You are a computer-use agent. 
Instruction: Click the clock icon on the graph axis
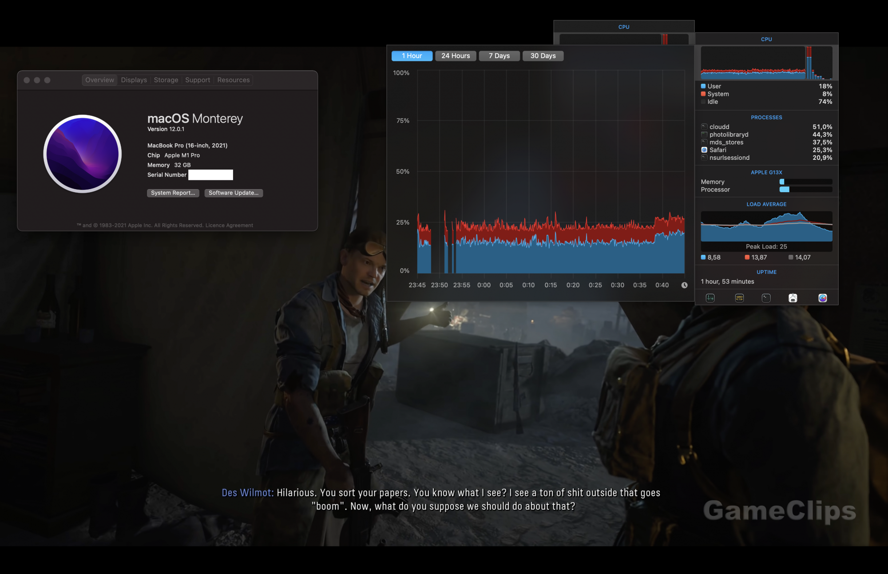(x=684, y=285)
